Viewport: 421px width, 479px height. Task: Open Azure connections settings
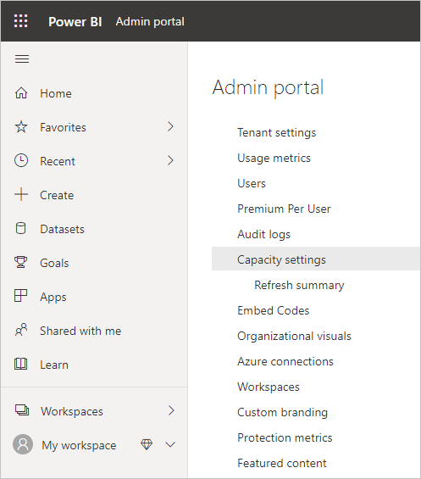click(x=285, y=361)
